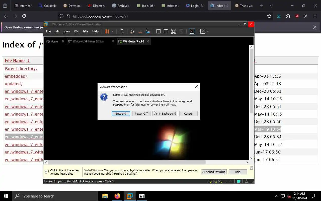The height and width of the screenshot is (201, 321).
Task: Open the power options dropdown beside Pause
Action: [112, 31]
